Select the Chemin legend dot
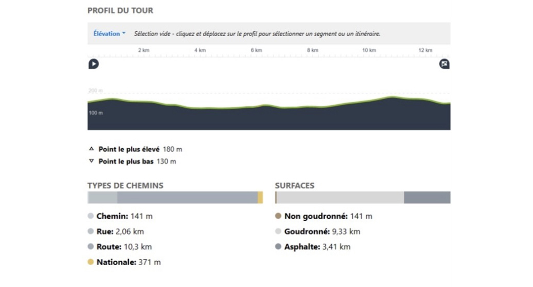The height and width of the screenshot is (287, 533). (x=91, y=216)
